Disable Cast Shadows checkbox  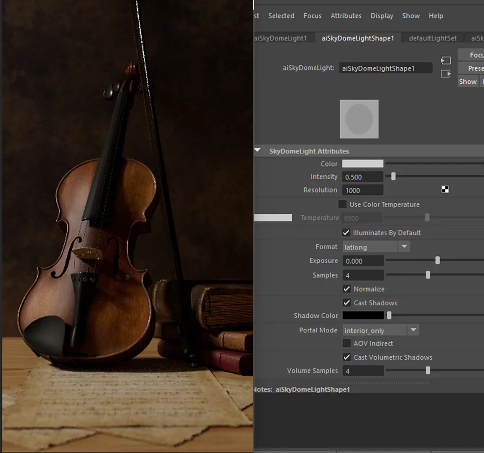pos(347,303)
